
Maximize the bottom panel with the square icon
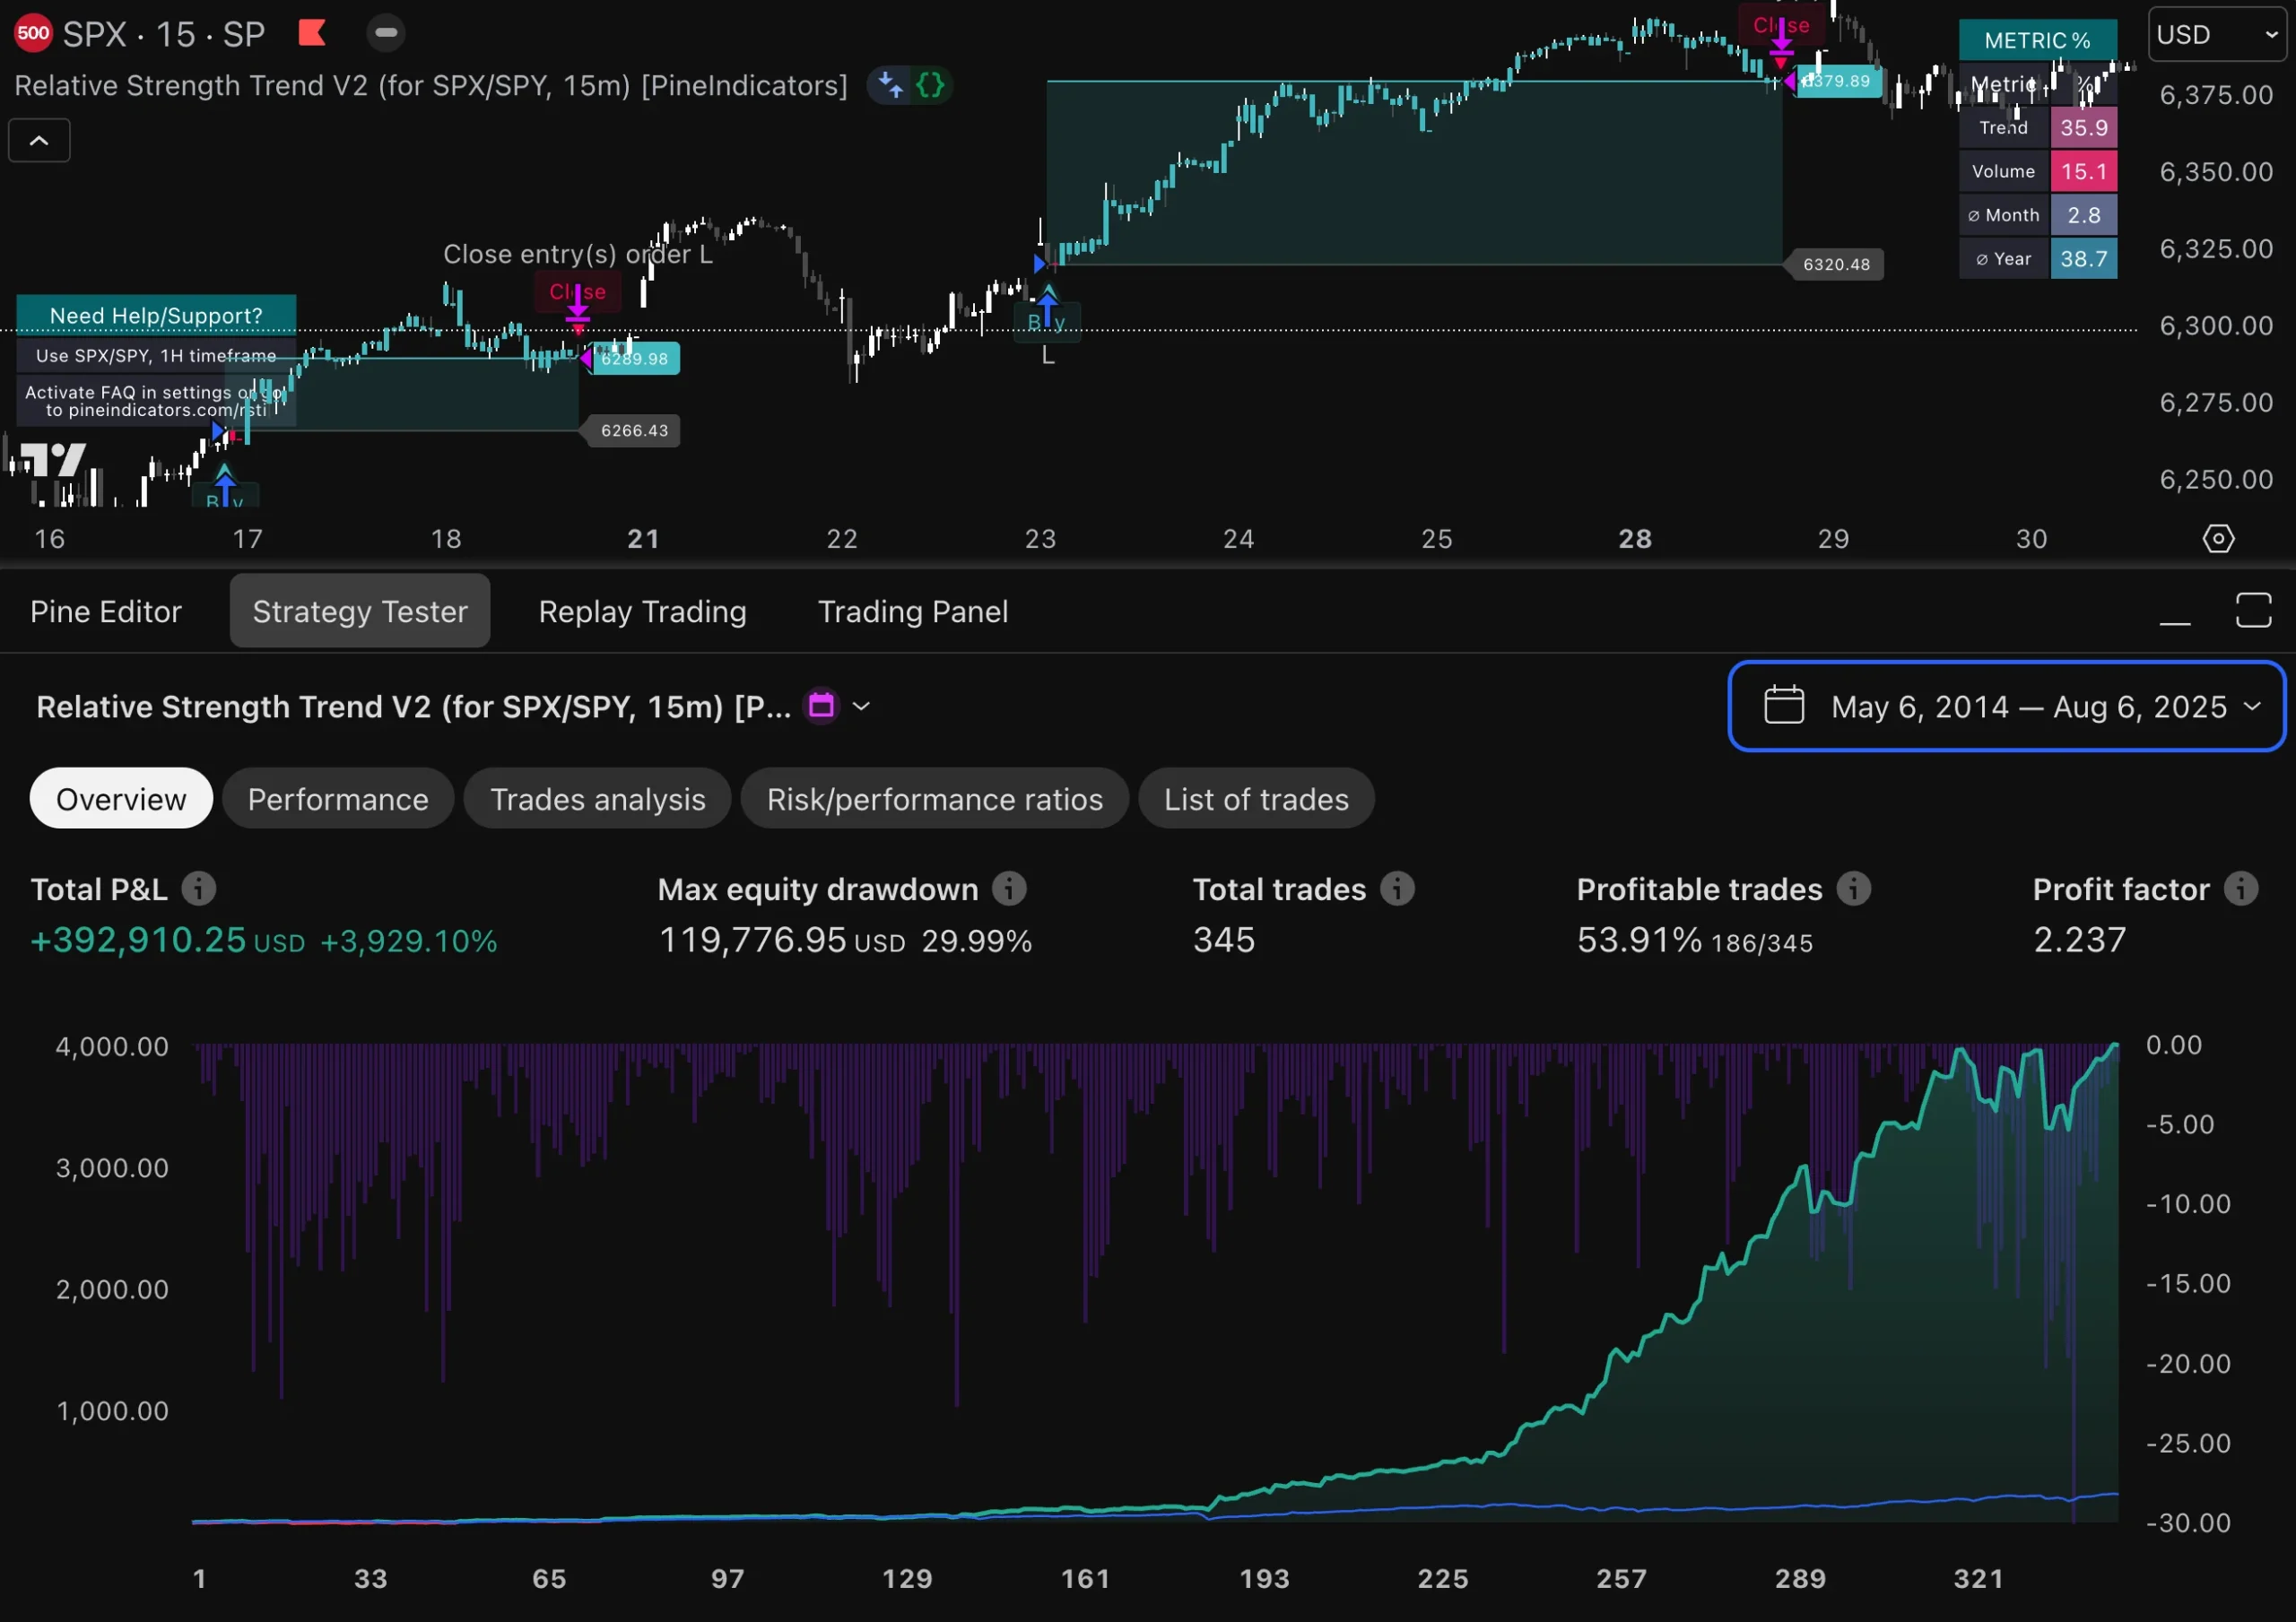pos(2253,610)
